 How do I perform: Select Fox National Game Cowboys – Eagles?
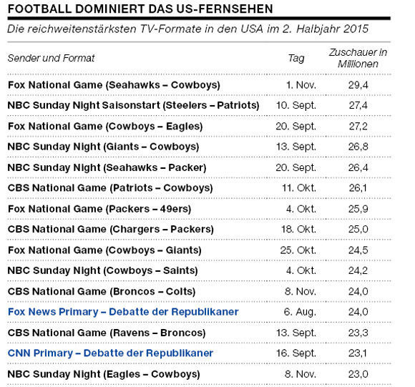(x=199, y=126)
